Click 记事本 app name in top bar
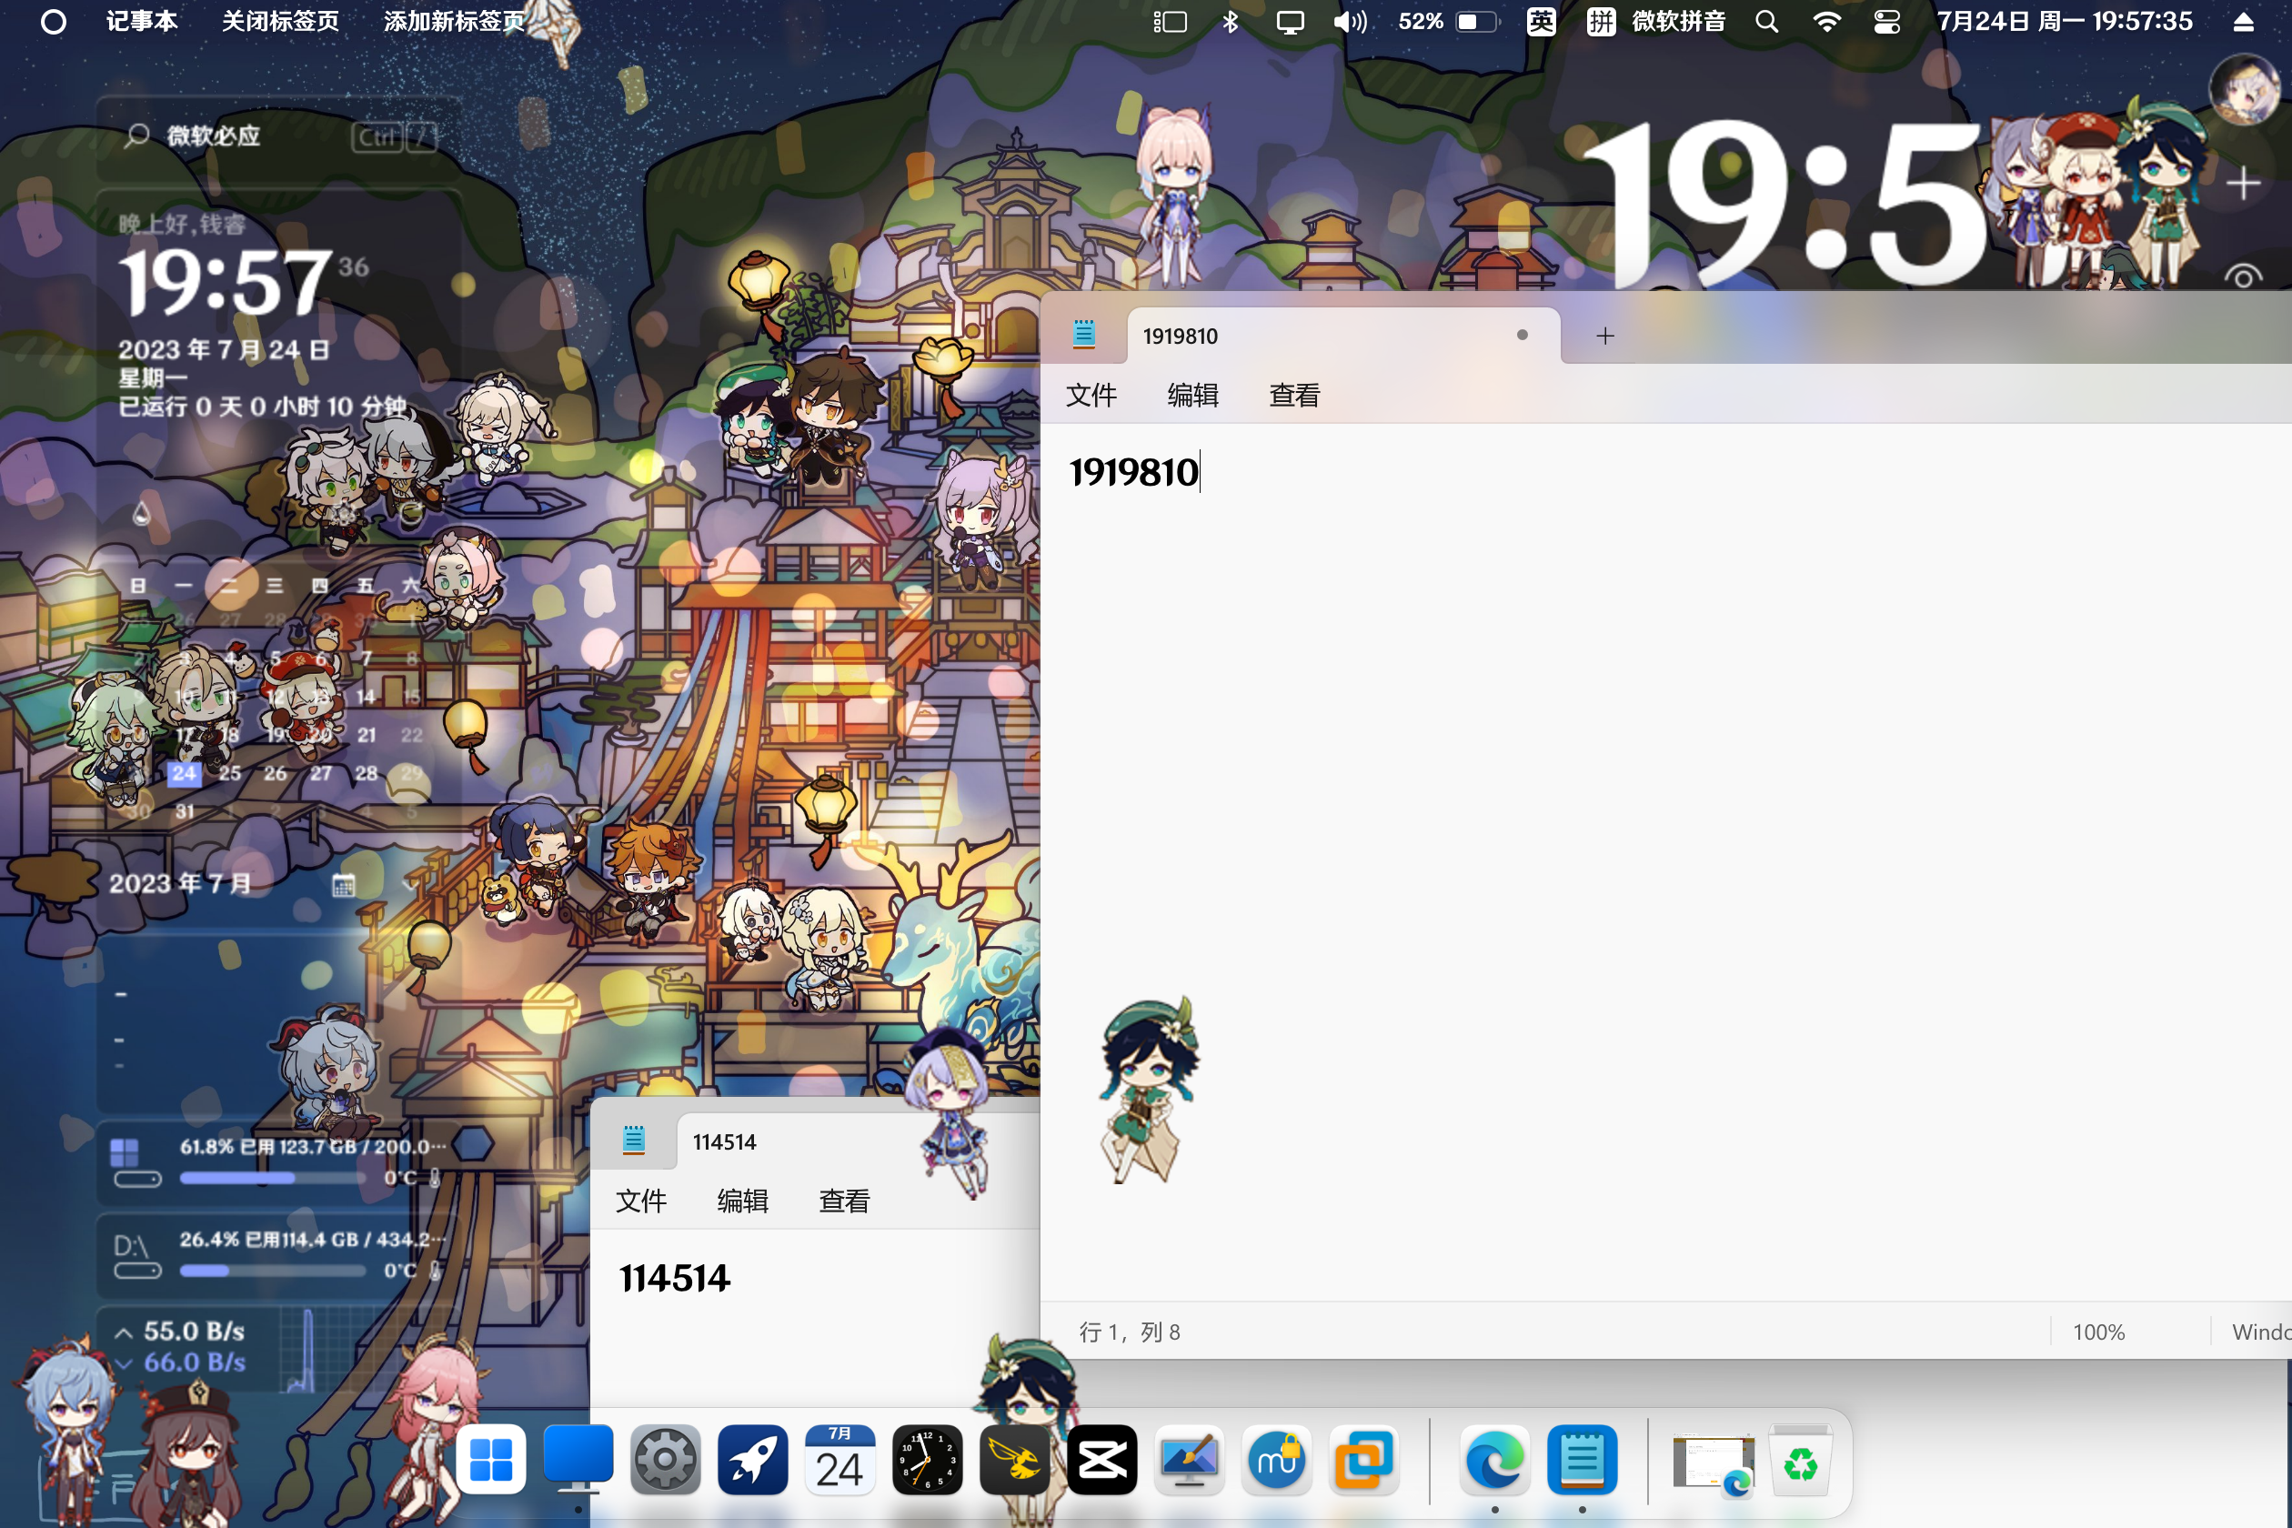 [x=142, y=22]
